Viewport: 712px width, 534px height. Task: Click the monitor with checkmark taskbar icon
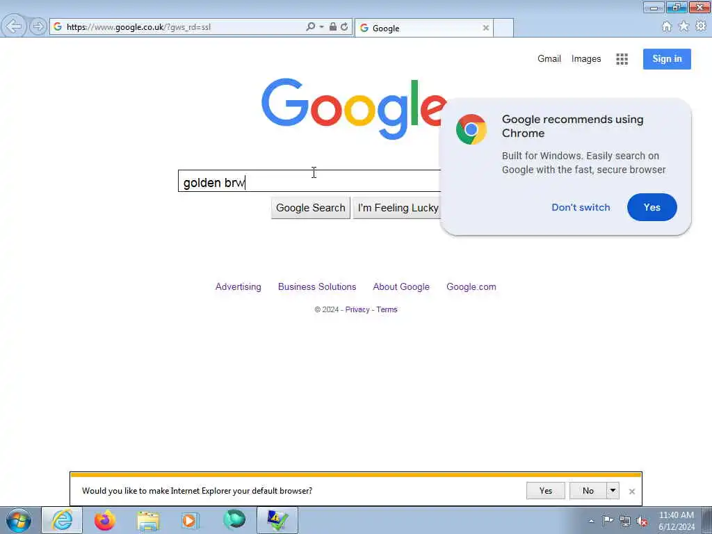(277, 520)
